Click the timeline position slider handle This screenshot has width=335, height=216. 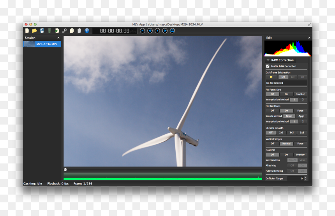[65, 170]
